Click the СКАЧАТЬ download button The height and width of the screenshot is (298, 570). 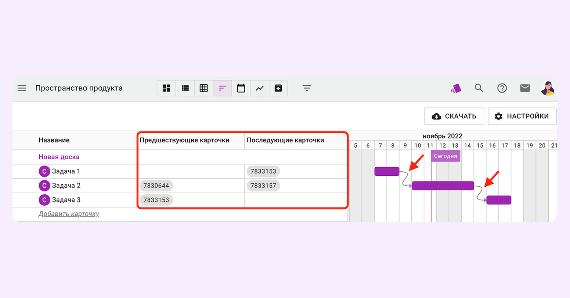coord(454,116)
